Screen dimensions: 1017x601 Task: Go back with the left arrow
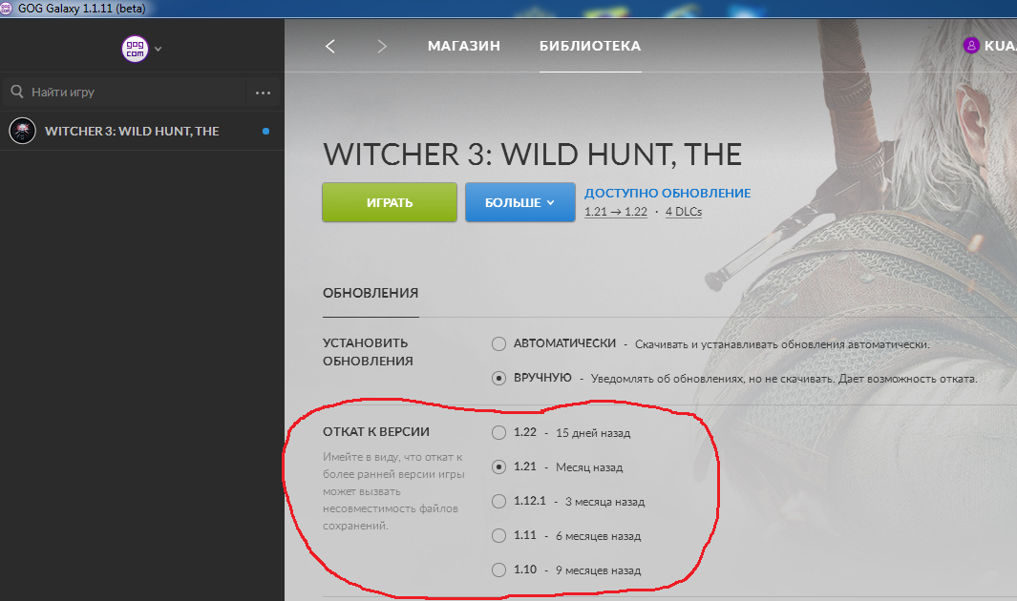click(330, 46)
